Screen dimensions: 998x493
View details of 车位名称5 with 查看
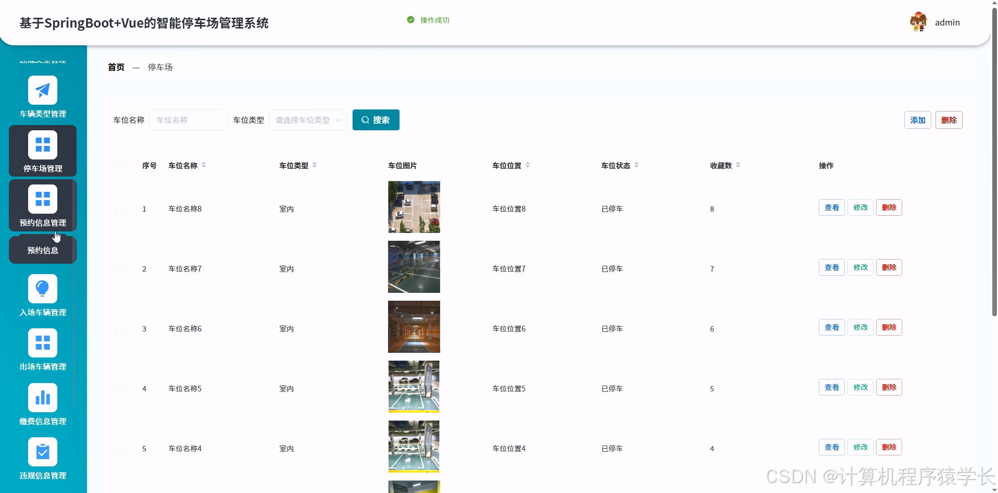coord(831,387)
